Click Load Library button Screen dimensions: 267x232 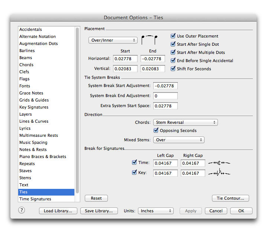coord(58,211)
